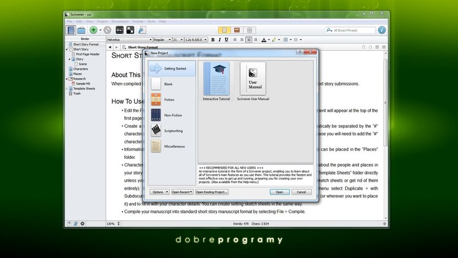
Task: Select First Page Header in Binder
Action: (x=88, y=55)
